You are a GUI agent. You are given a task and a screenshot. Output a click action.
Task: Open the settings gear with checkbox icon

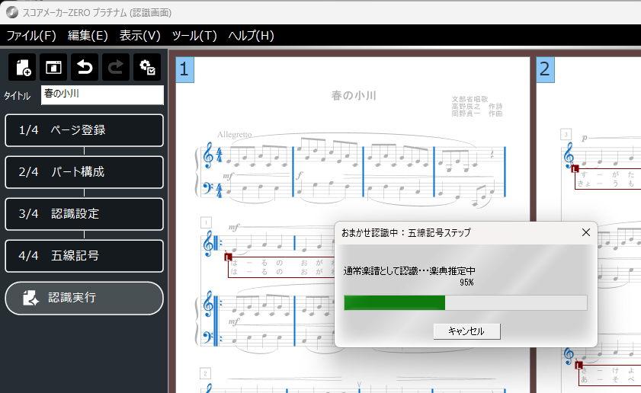147,67
